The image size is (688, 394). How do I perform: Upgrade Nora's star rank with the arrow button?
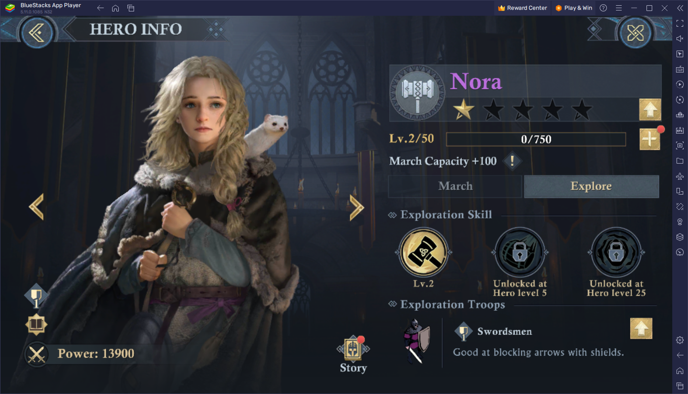pyautogui.click(x=650, y=110)
